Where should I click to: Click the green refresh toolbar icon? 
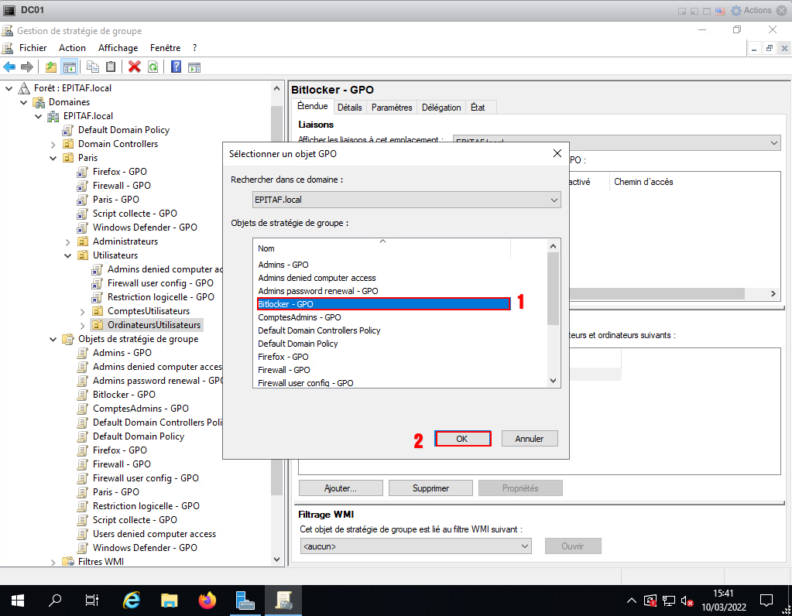[153, 67]
